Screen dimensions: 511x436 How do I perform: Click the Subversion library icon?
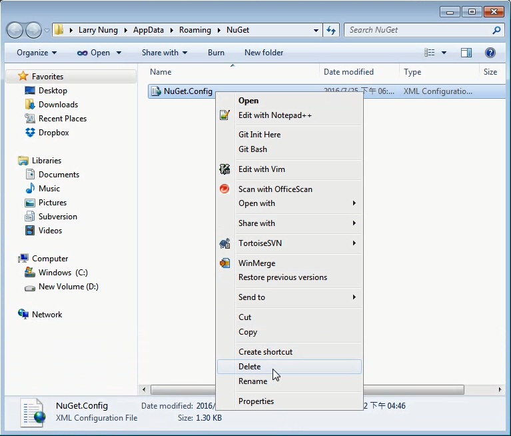click(x=30, y=216)
